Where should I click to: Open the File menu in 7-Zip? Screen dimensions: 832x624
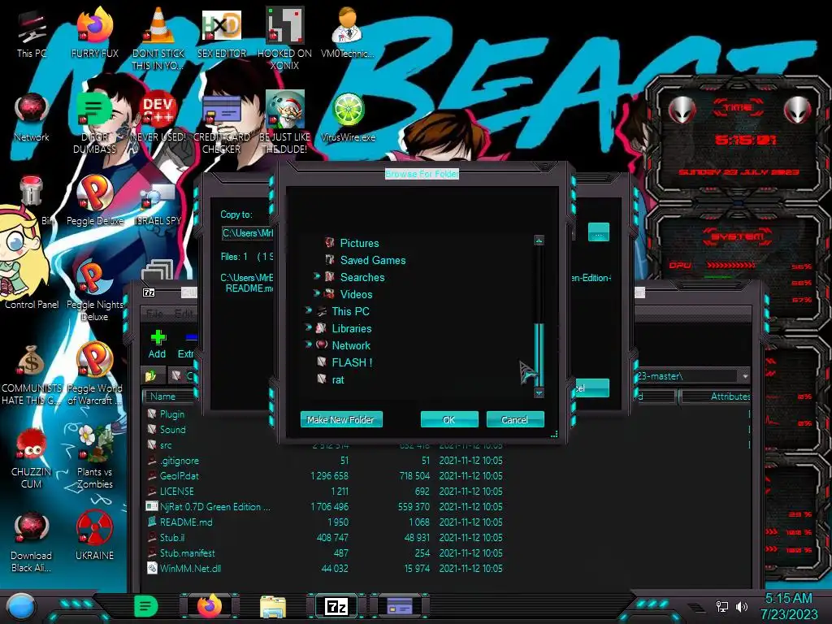(x=154, y=314)
